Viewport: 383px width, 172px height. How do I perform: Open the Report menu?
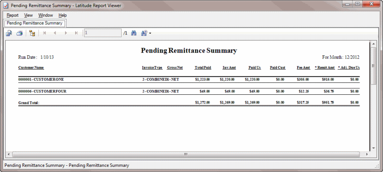click(12, 15)
